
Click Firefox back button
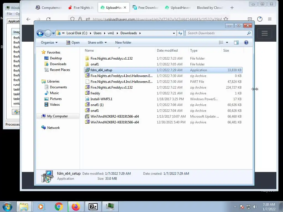[28, 19]
